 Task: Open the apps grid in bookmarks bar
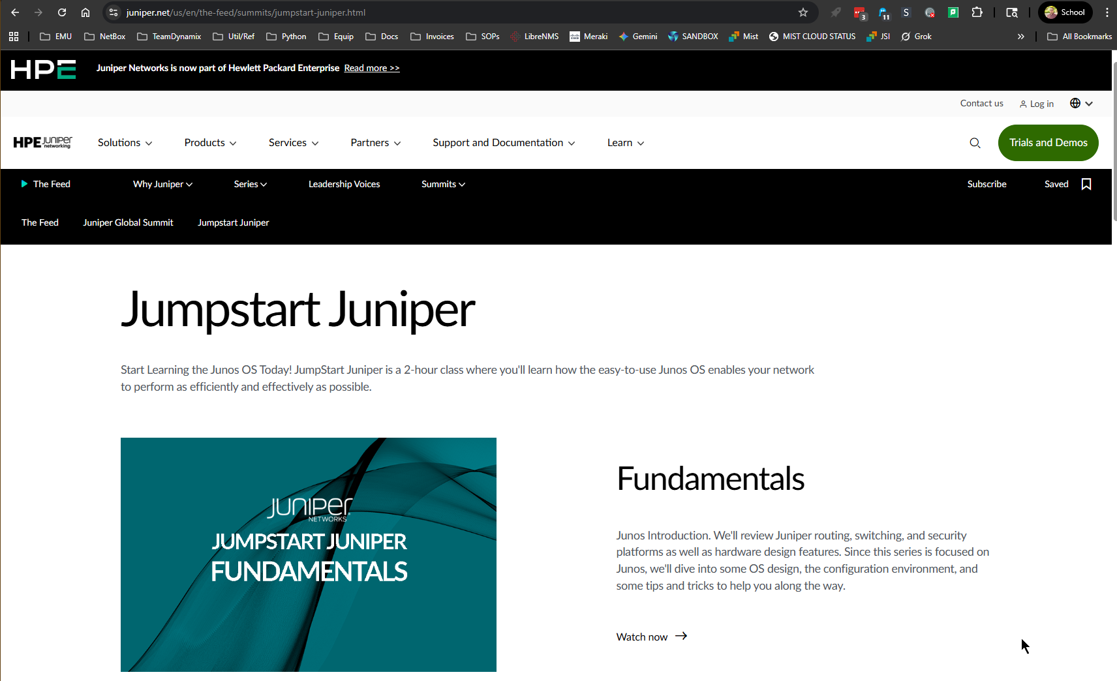click(x=14, y=37)
